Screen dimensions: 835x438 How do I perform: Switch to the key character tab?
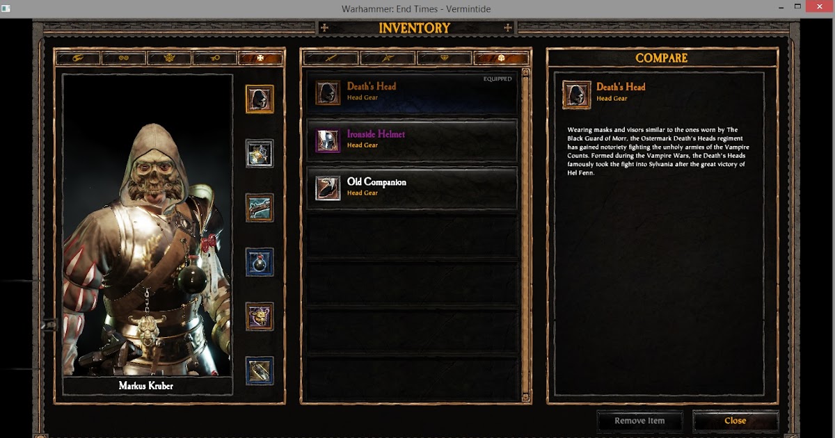click(214, 58)
